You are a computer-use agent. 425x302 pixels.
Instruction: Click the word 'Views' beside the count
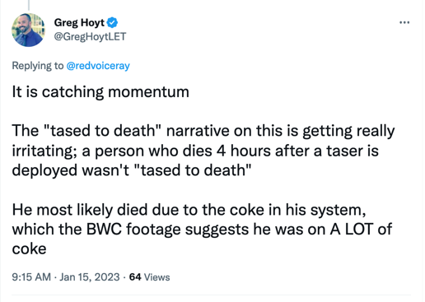pyautogui.click(x=157, y=277)
